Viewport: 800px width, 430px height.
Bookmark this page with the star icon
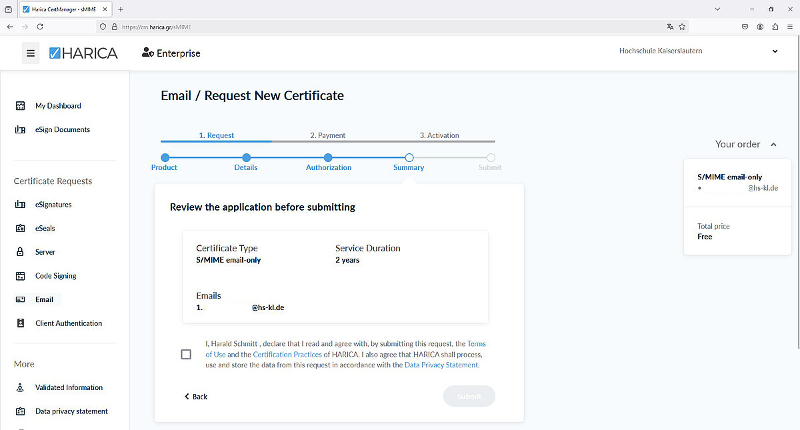tap(682, 27)
